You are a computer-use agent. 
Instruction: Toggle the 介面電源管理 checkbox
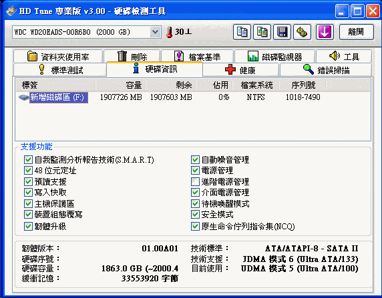[x=195, y=193]
